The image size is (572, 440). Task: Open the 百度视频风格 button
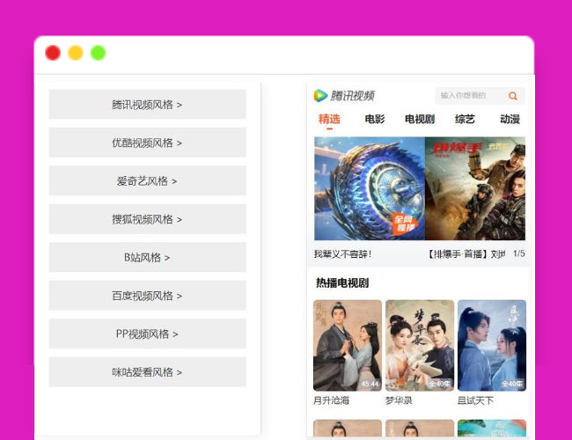pos(147,296)
